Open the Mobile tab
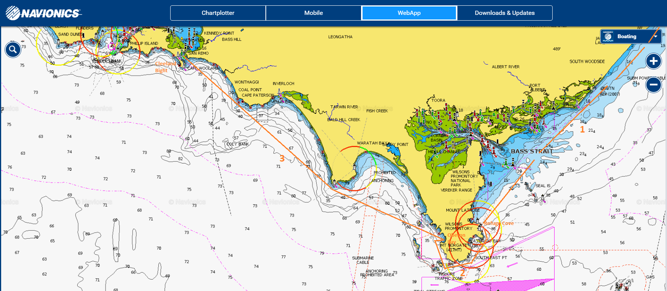 pyautogui.click(x=314, y=13)
